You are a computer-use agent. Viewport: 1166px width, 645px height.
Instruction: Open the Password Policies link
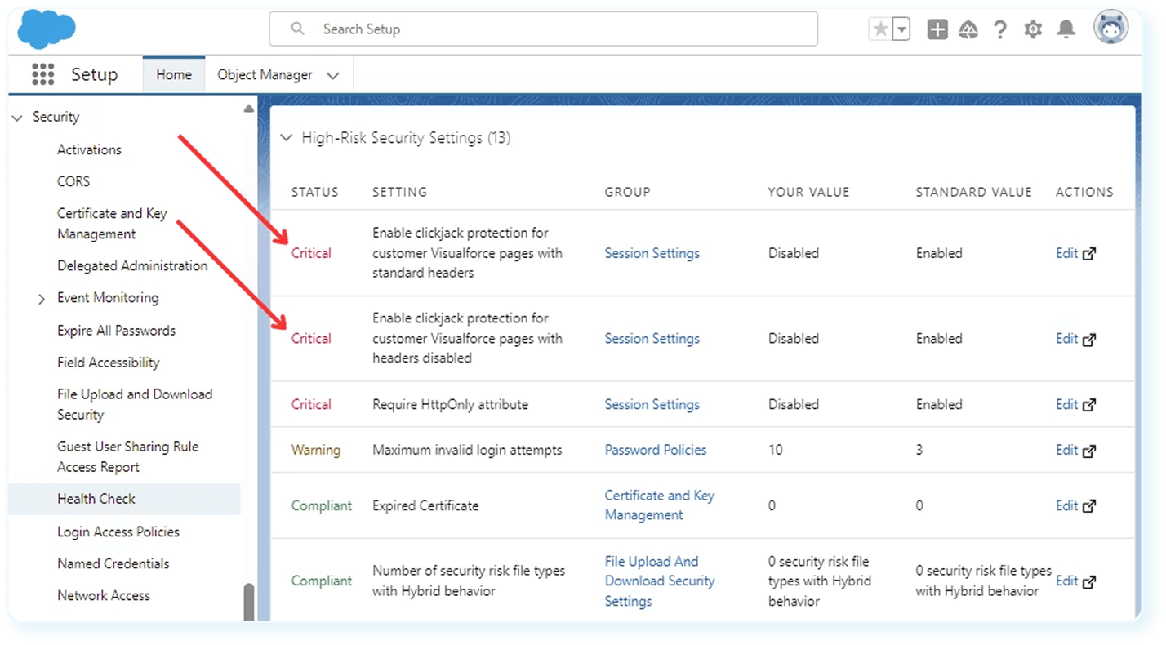(x=655, y=450)
